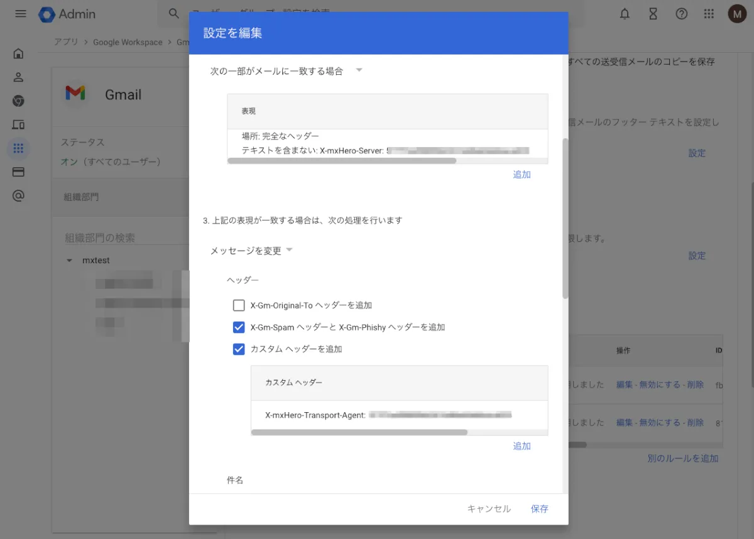Image resolution: width=754 pixels, height=539 pixels.
Task: Click the 操作 column header
Action: tap(623, 351)
